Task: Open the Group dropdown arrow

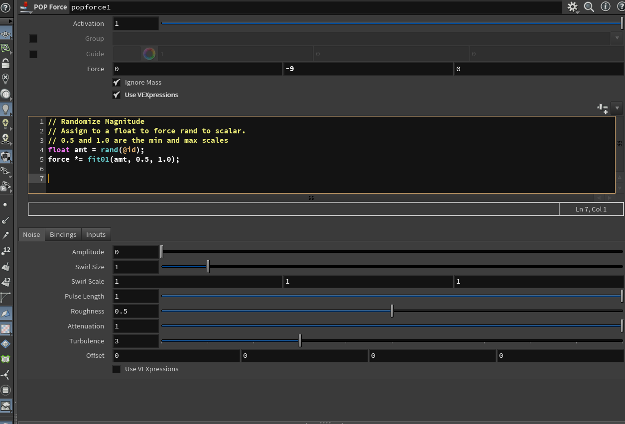Action: click(617, 38)
